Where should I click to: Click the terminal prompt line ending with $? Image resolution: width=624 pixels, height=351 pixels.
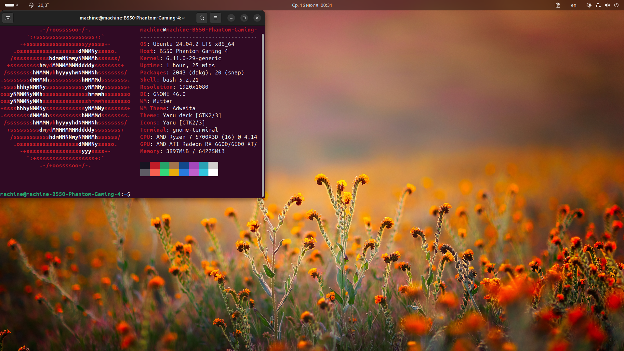65,194
